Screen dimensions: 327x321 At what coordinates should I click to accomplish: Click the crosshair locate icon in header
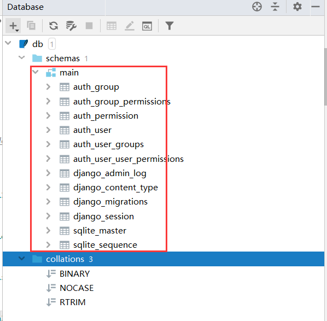point(256,7)
